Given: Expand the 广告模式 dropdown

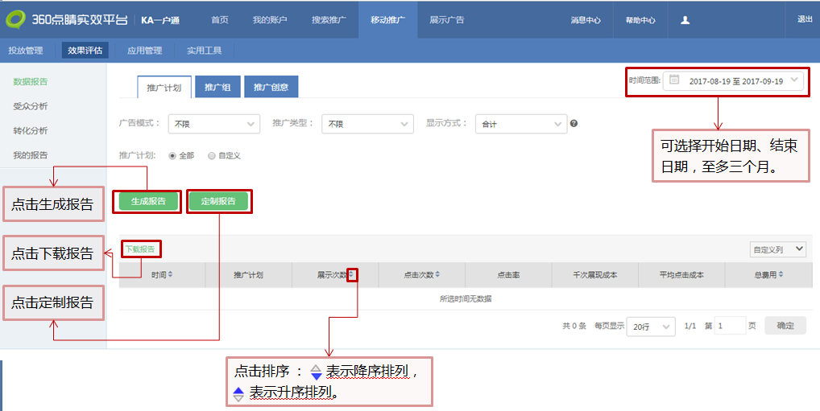Looking at the screenshot, I should click(x=213, y=124).
